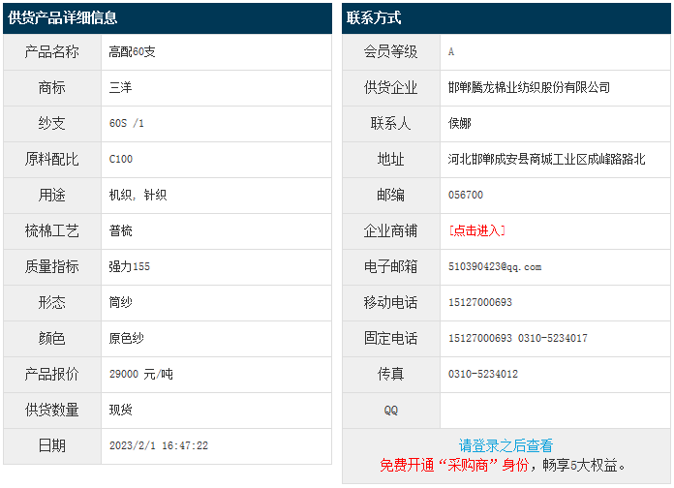Click the email address 510390423@qq.com
Image resolution: width=674 pixels, height=488 pixels.
495,266
